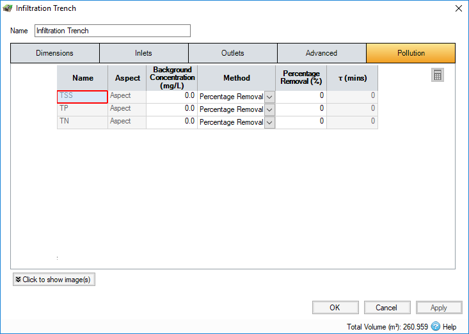
Task: Open the Method dropdown for TN row
Action: pyautogui.click(x=269, y=123)
